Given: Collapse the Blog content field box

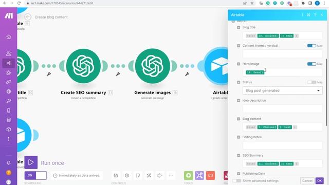Looking at the screenshot, I should tap(239, 119).
